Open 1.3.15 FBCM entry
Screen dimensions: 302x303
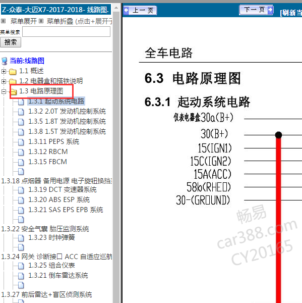point(47,162)
